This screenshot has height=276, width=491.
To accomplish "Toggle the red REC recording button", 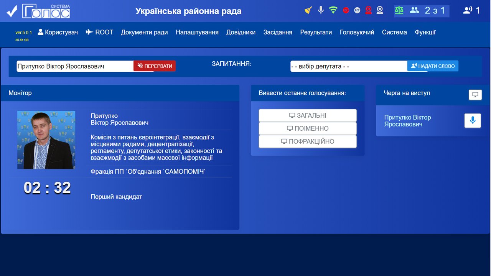I will click(346, 10).
